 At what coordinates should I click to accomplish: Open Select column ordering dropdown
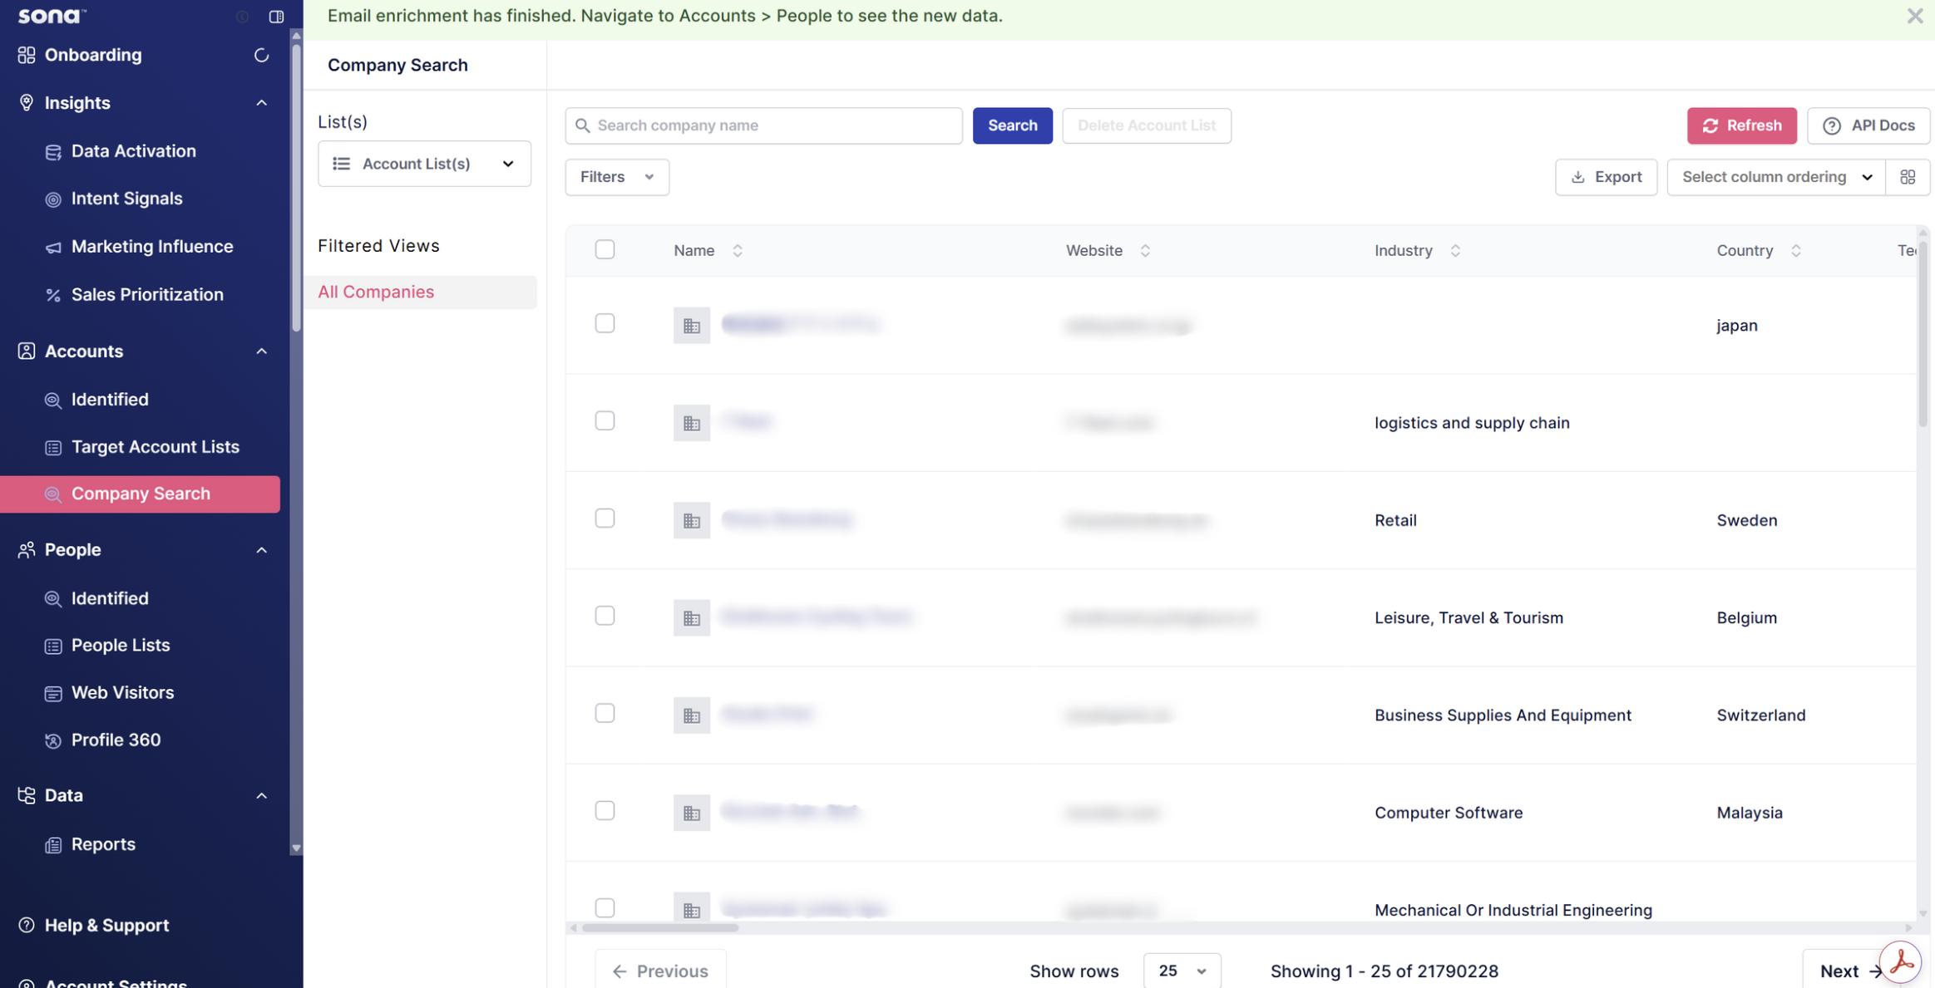point(1775,177)
